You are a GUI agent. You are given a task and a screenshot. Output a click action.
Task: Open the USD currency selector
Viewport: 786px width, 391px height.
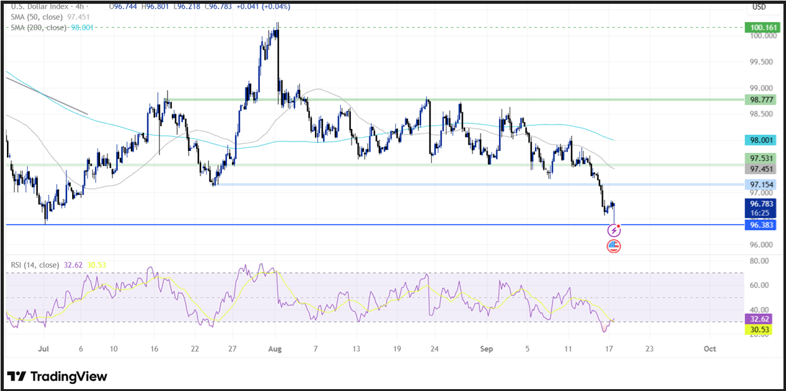(759, 8)
